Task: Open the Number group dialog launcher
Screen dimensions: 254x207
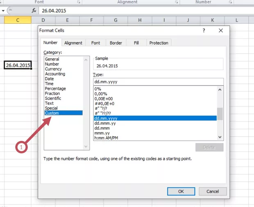Action: (229, 2)
